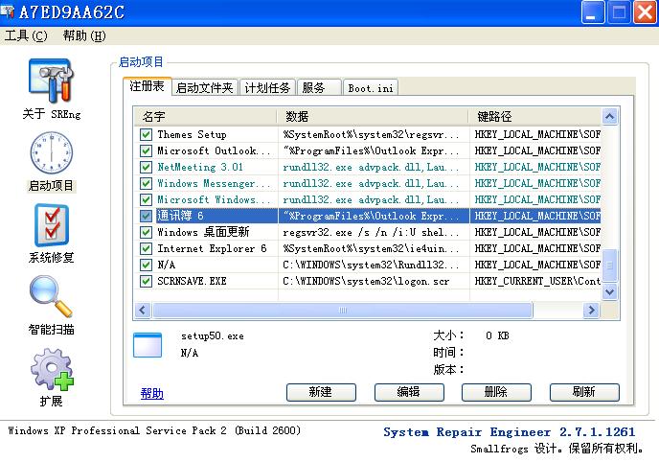Screen dimensions: 659x462
Task: Select the SCRNSAVE.EXE row
Action: pos(368,281)
